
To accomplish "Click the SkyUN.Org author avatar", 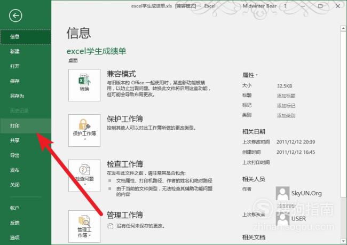I will pyautogui.click(x=282, y=193).
